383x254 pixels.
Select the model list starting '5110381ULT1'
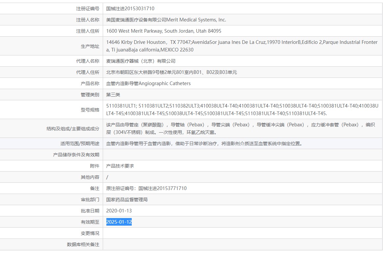(x=242, y=110)
